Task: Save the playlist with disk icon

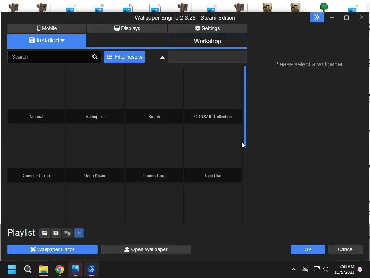Action: click(x=56, y=233)
